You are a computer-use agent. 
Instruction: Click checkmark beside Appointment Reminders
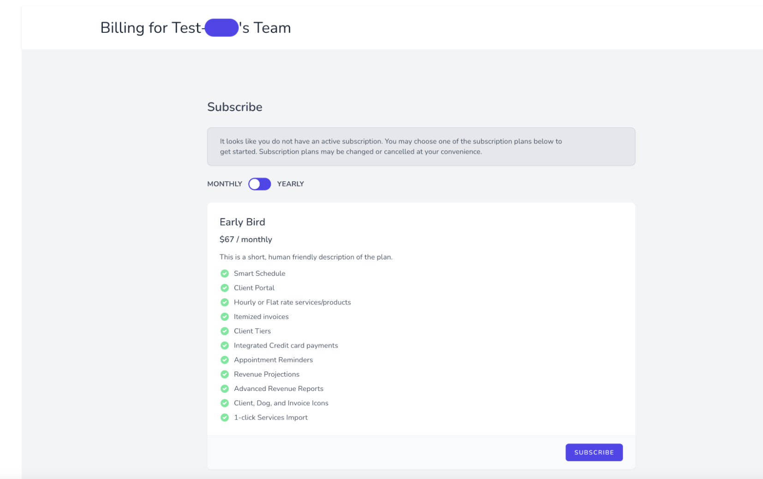click(x=225, y=360)
